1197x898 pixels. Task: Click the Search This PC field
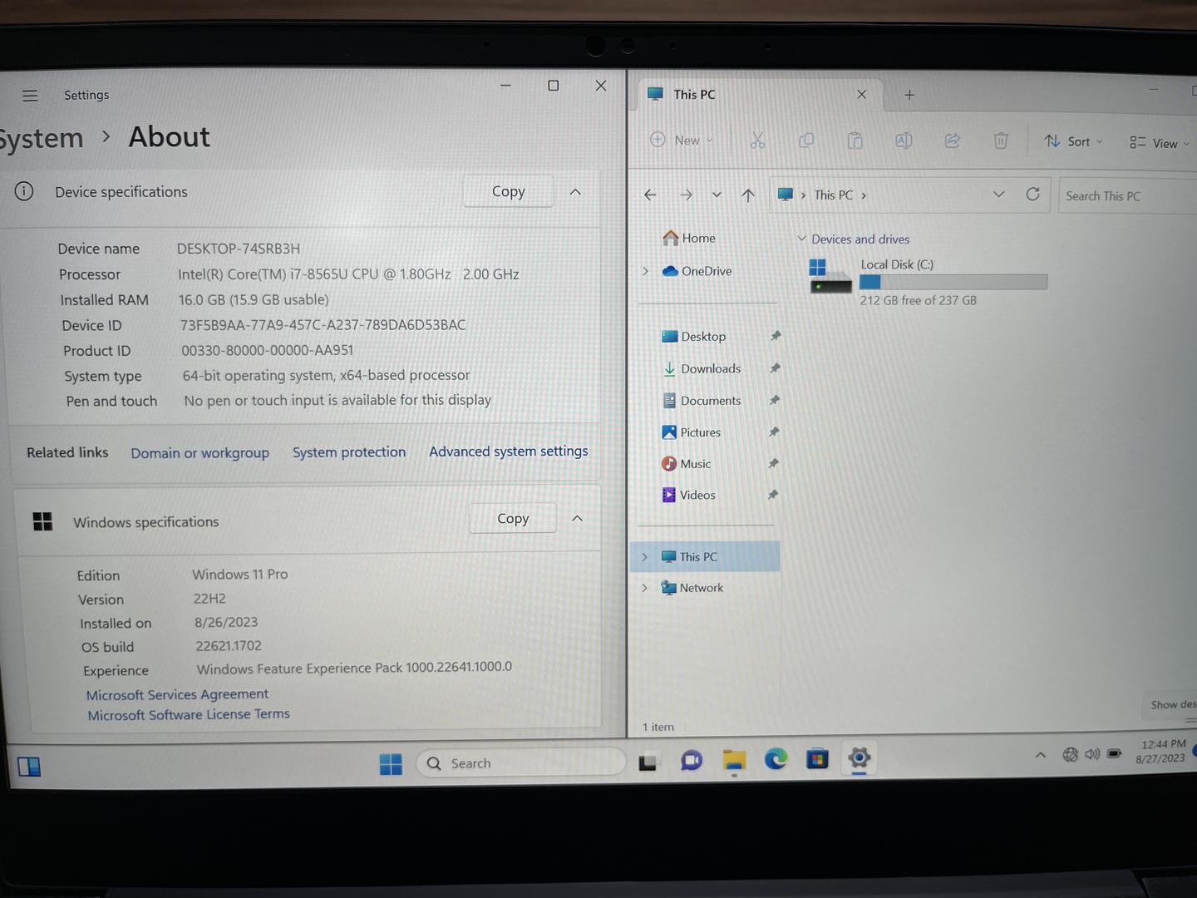(1129, 196)
